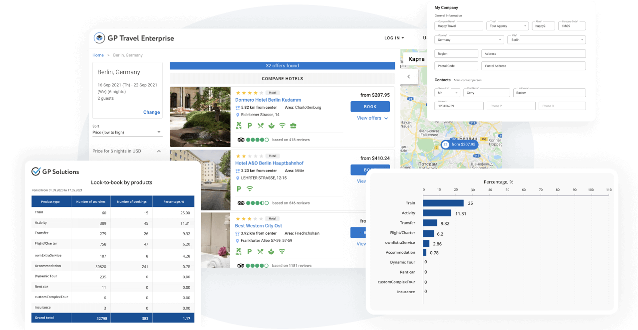Open Dormero Hotel Berlin Kudamm link
Image resolution: width=638 pixels, height=330 pixels.
pos(268,100)
